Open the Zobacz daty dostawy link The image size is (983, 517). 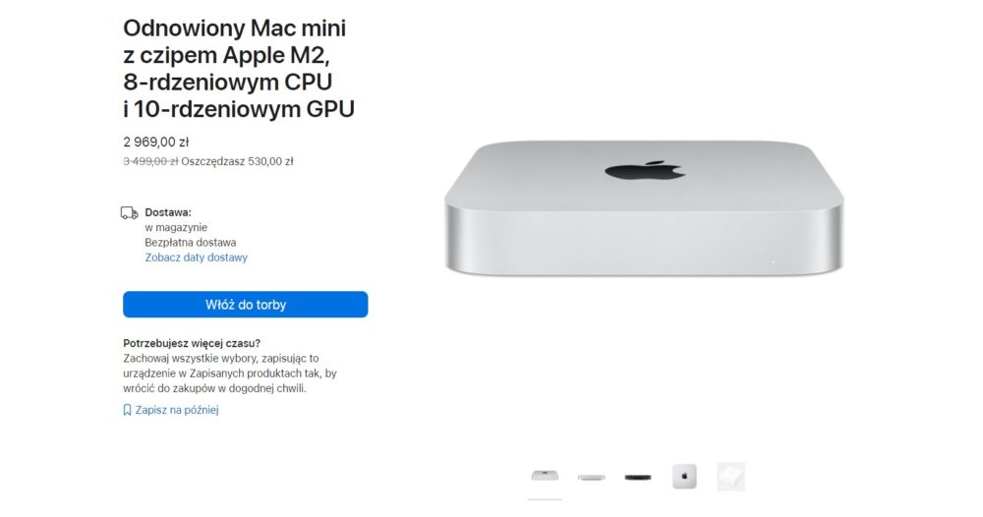(x=197, y=258)
